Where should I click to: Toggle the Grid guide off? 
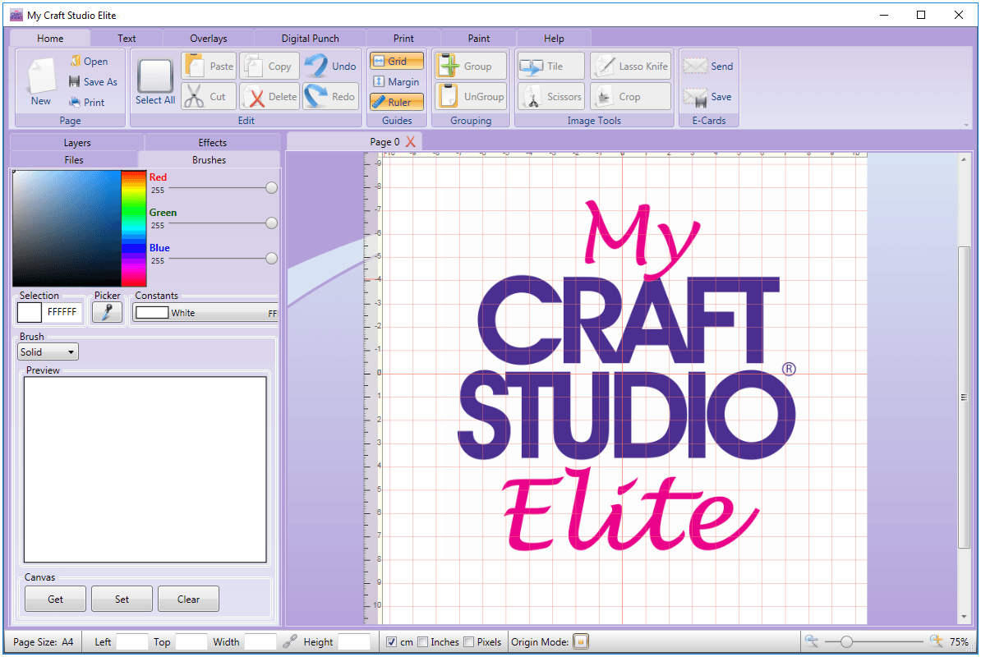[397, 62]
